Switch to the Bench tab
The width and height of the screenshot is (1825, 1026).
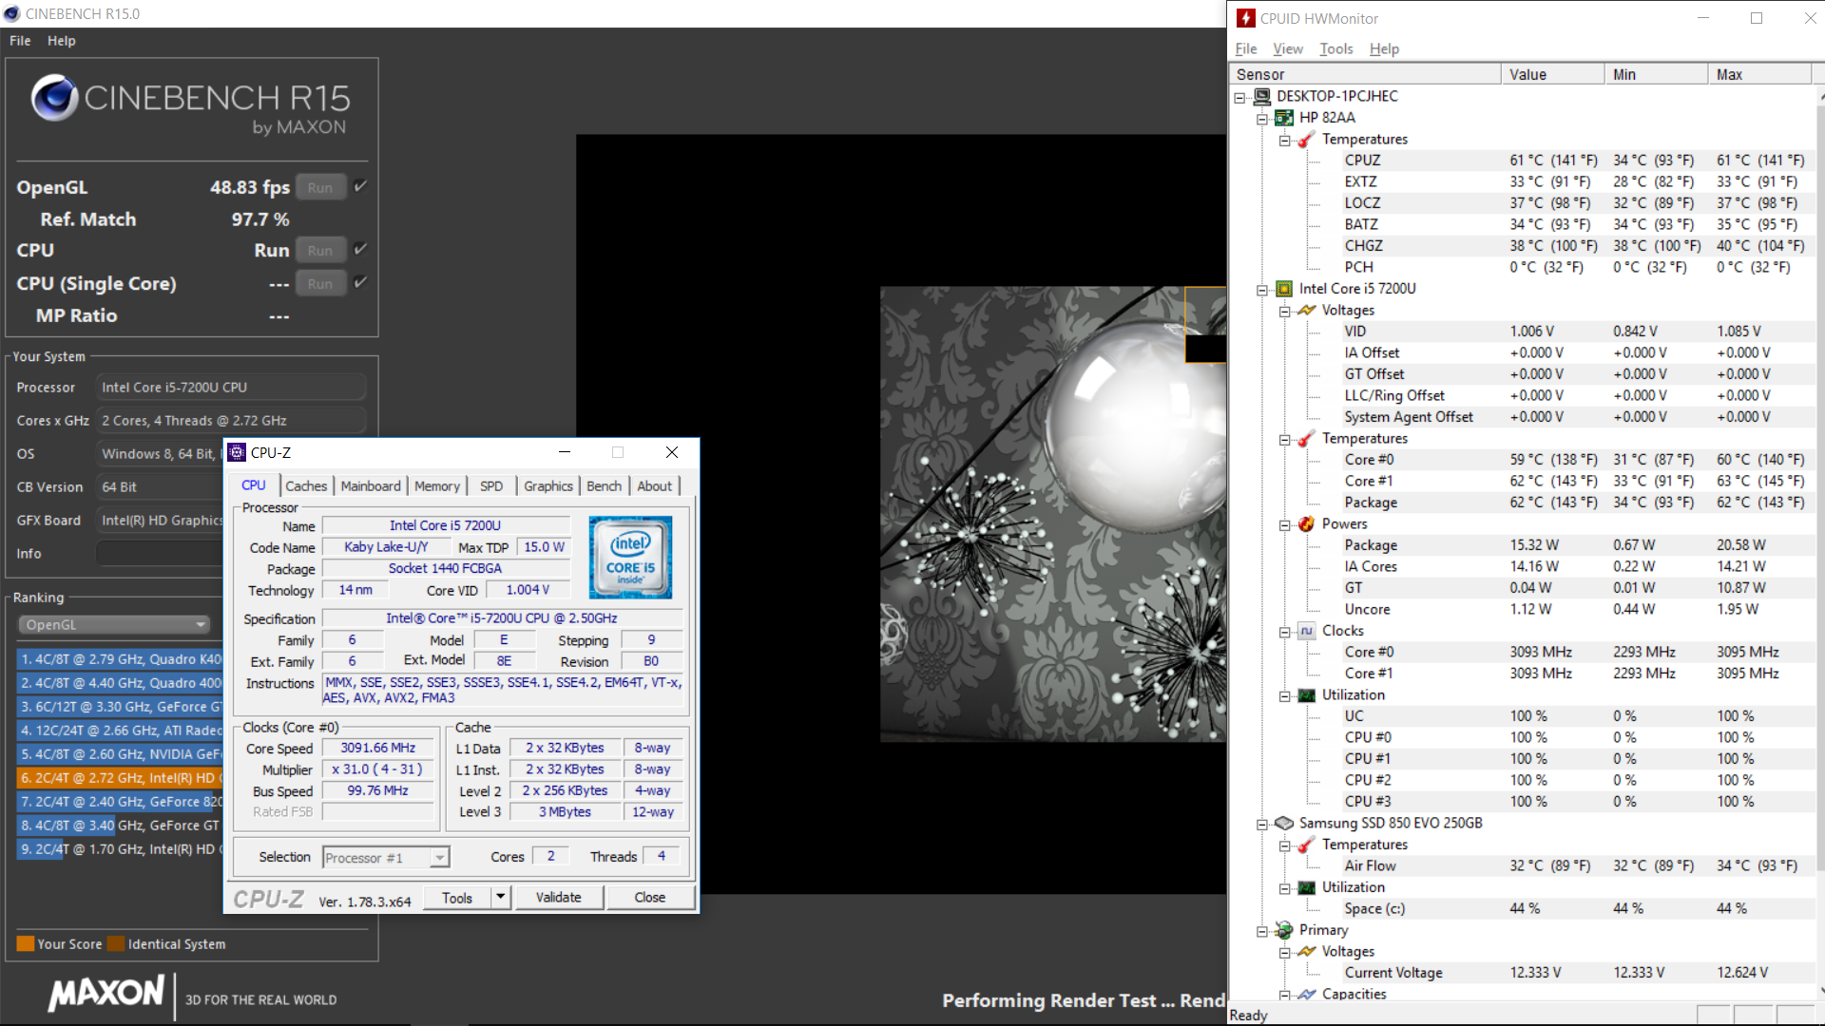coord(604,485)
